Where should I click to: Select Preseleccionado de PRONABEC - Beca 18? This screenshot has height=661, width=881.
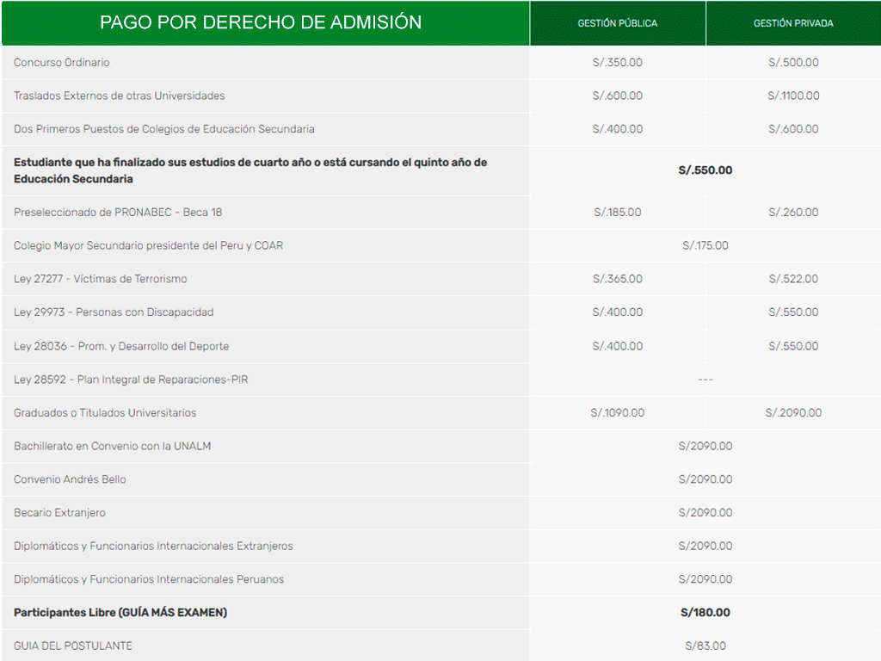point(118,213)
